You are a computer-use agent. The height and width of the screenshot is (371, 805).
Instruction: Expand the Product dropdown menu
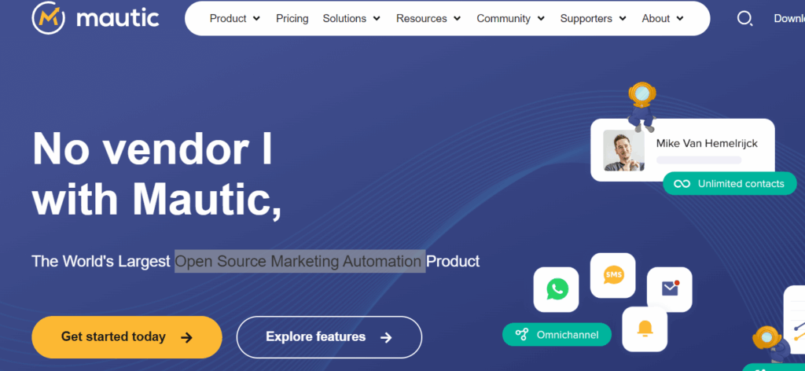tap(234, 18)
